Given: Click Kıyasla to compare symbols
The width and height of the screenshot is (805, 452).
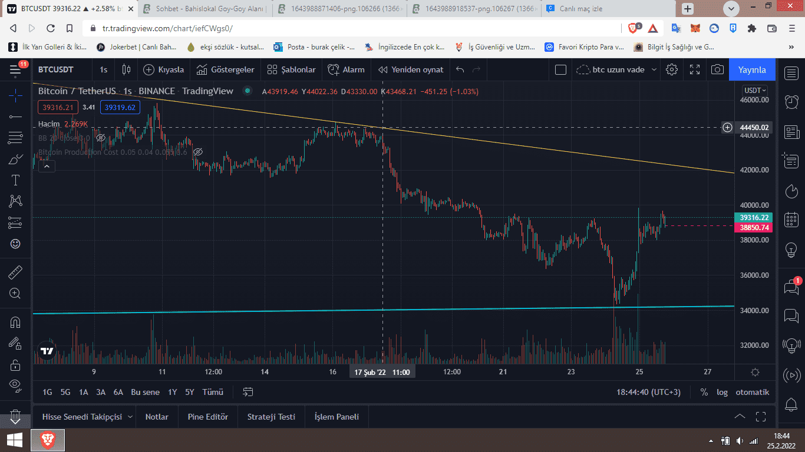Looking at the screenshot, I should [x=164, y=69].
